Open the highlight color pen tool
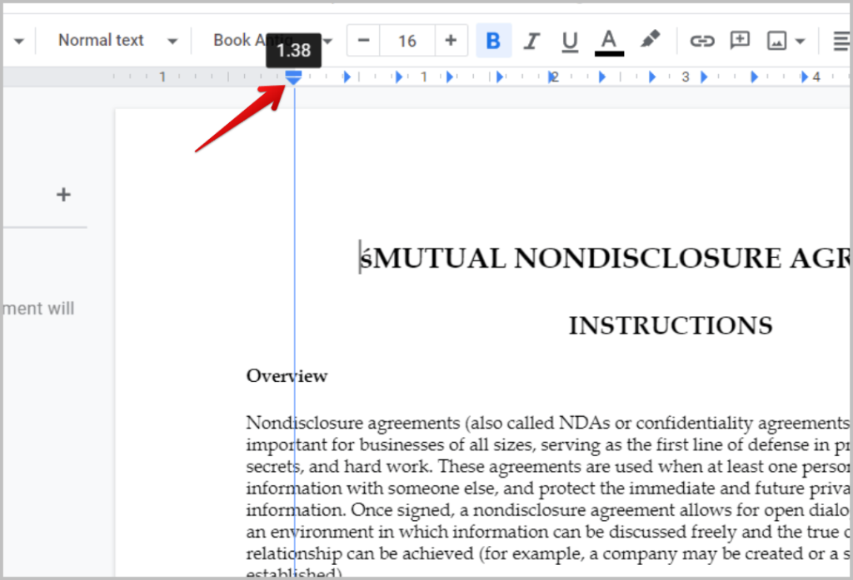The height and width of the screenshot is (580, 853). [x=650, y=40]
